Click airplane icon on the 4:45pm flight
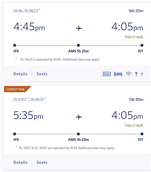Viewport: 151px width, 172px height. coord(79,28)
